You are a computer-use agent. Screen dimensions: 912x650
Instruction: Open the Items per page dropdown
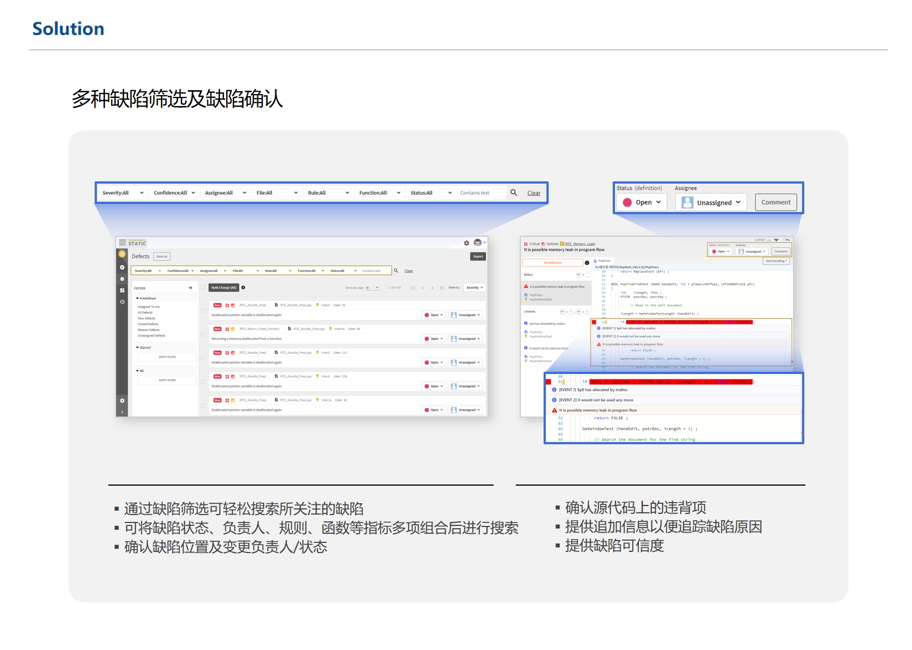tap(372, 288)
